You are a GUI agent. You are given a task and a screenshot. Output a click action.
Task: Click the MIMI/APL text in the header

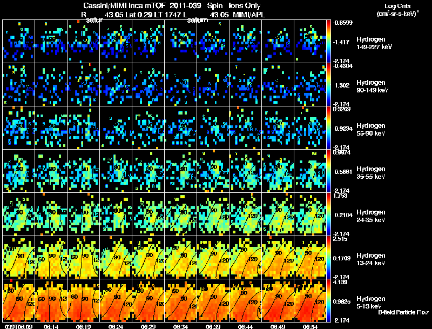[x=249, y=15]
